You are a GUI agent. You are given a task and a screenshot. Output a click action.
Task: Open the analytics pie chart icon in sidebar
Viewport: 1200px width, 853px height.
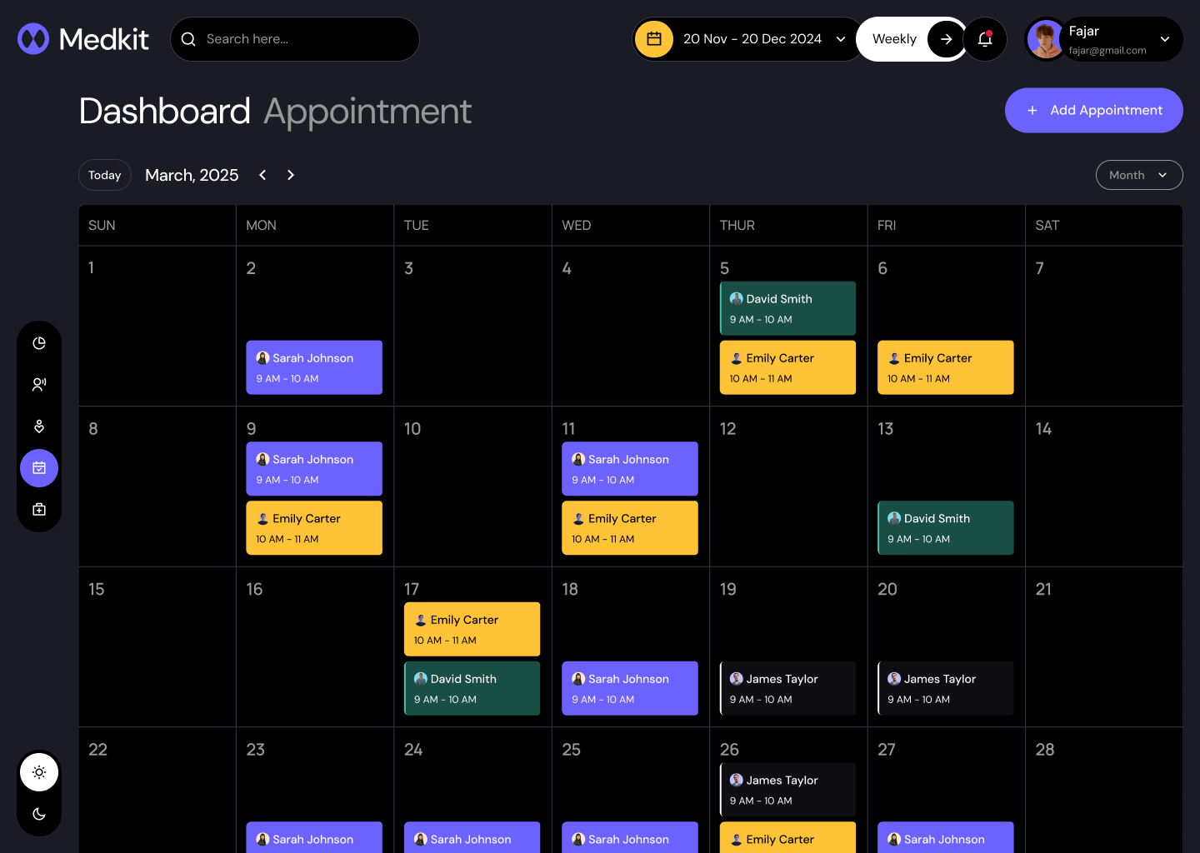[39, 342]
